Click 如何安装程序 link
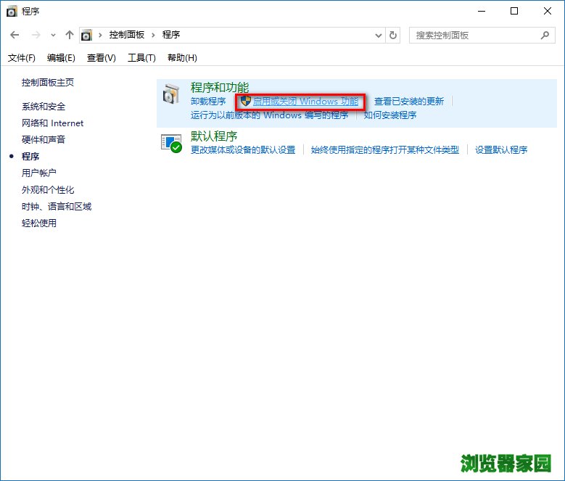This screenshot has width=565, height=481. 390,115
